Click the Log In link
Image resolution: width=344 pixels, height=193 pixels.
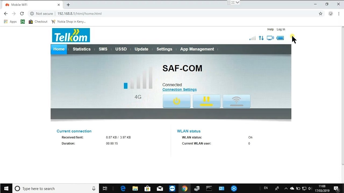tap(281, 29)
